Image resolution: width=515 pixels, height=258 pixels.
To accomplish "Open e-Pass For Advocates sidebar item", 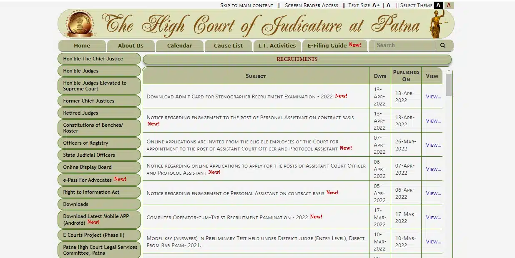I will tap(99, 180).
